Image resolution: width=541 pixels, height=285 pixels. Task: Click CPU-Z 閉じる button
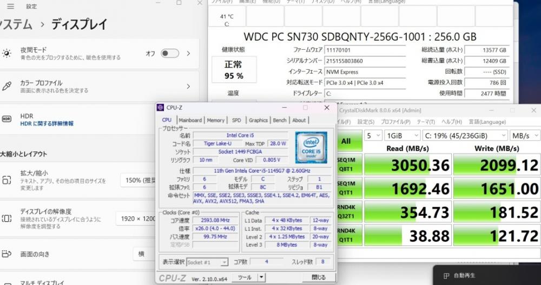(319, 277)
